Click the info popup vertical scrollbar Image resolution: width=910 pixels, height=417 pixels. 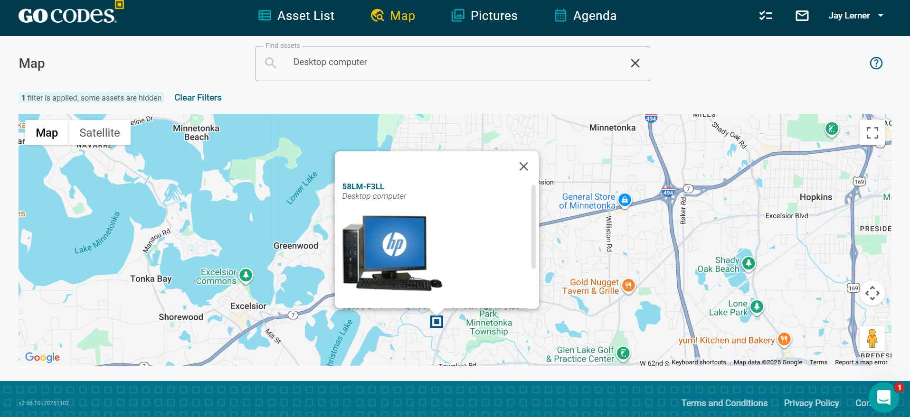(533, 227)
